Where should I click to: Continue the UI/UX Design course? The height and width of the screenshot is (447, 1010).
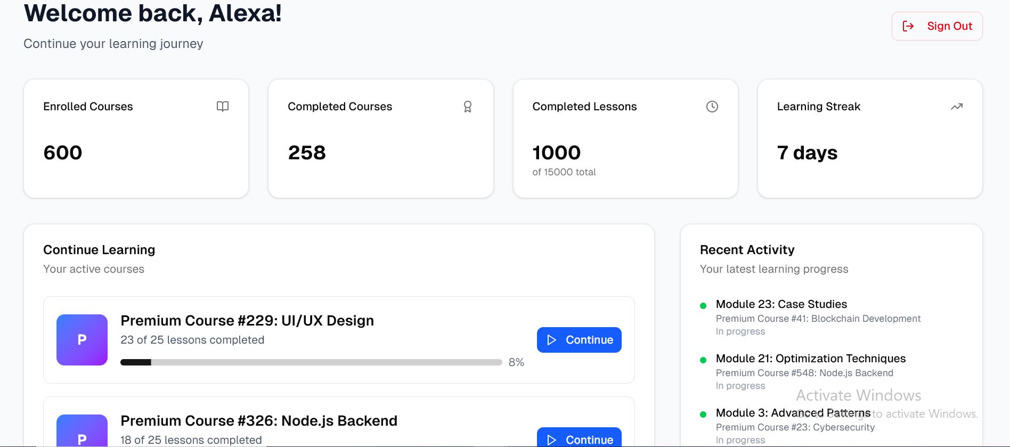[579, 340]
